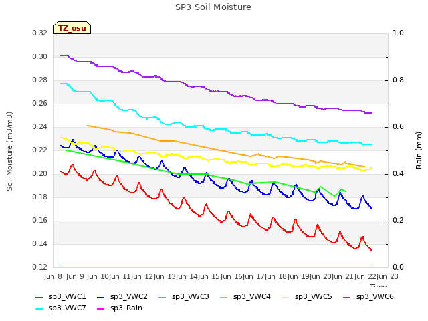The width and height of the screenshot is (428, 321).
Task: Click the Rain (mm) axis label
Action: click(x=419, y=150)
